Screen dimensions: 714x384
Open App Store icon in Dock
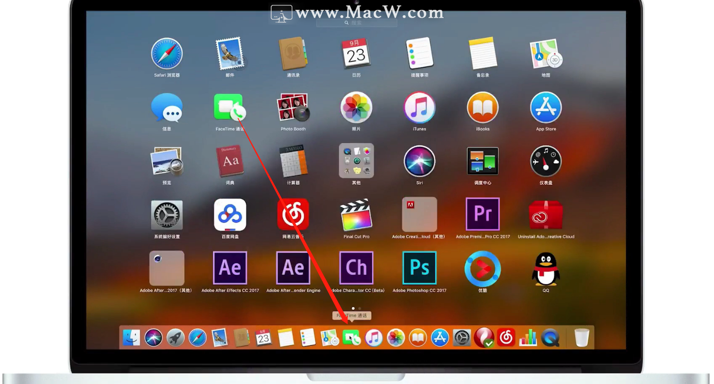440,338
